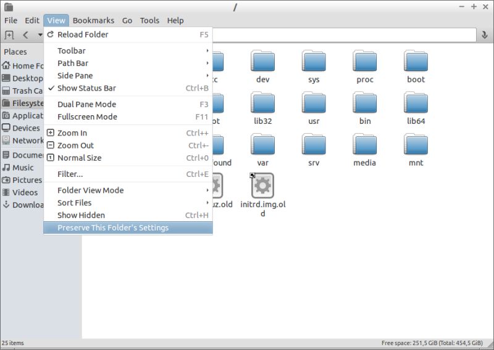Select Filesystem Root in side pane

(x=23, y=103)
